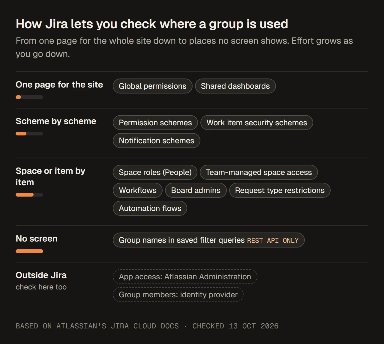The image size is (384, 344).
Task: Select the Notification schemes pill
Action: pos(156,141)
